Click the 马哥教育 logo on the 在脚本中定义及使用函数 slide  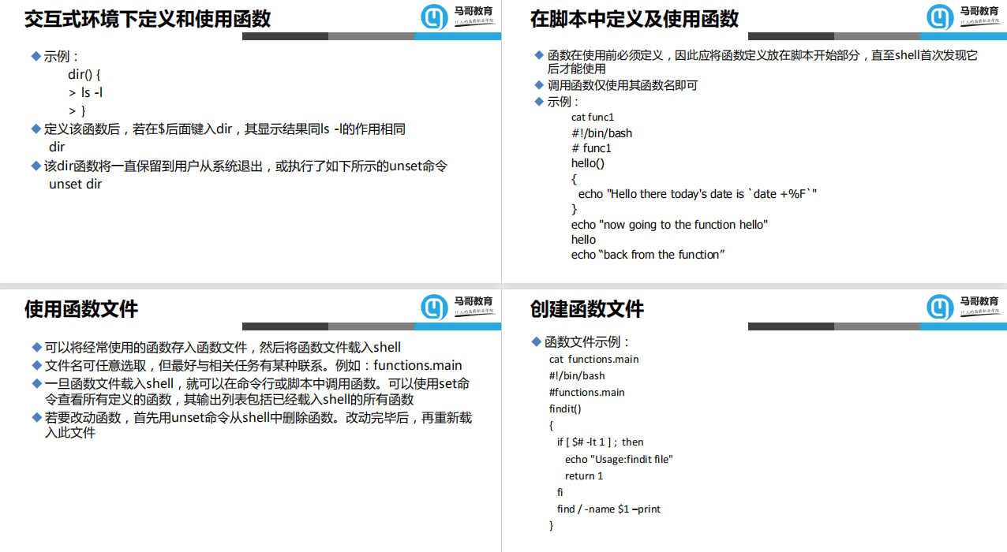[963, 17]
